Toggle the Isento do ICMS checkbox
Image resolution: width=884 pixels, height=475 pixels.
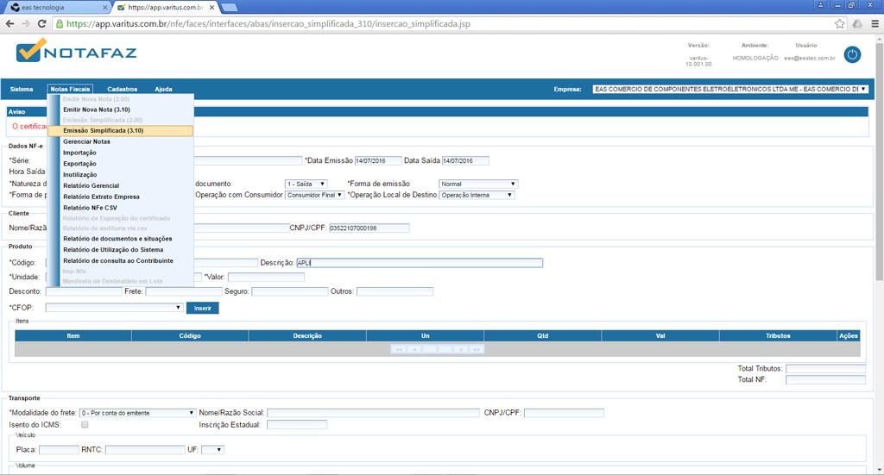(x=85, y=424)
